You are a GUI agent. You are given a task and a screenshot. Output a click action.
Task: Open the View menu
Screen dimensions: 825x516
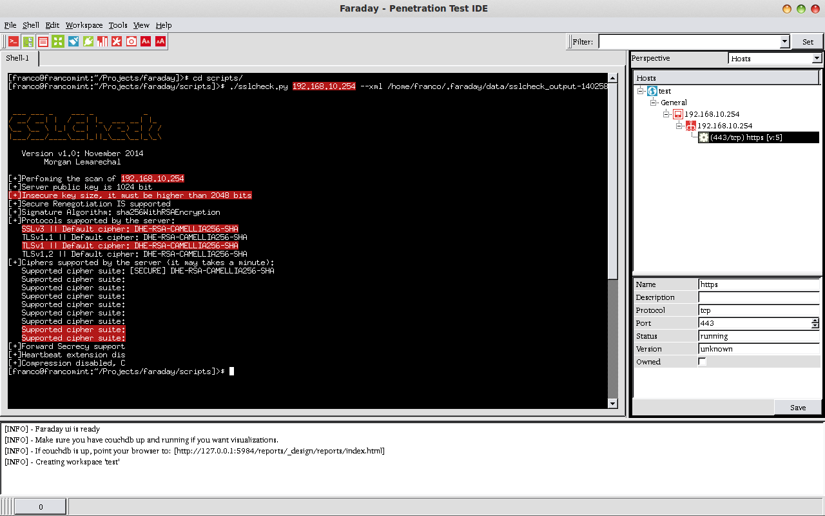point(141,25)
